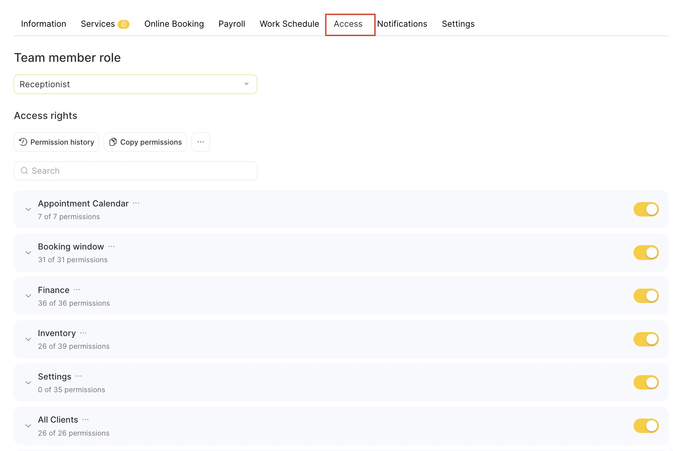Open the three-dots menu beside All Clients
The width and height of the screenshot is (673, 451).
[x=86, y=420]
